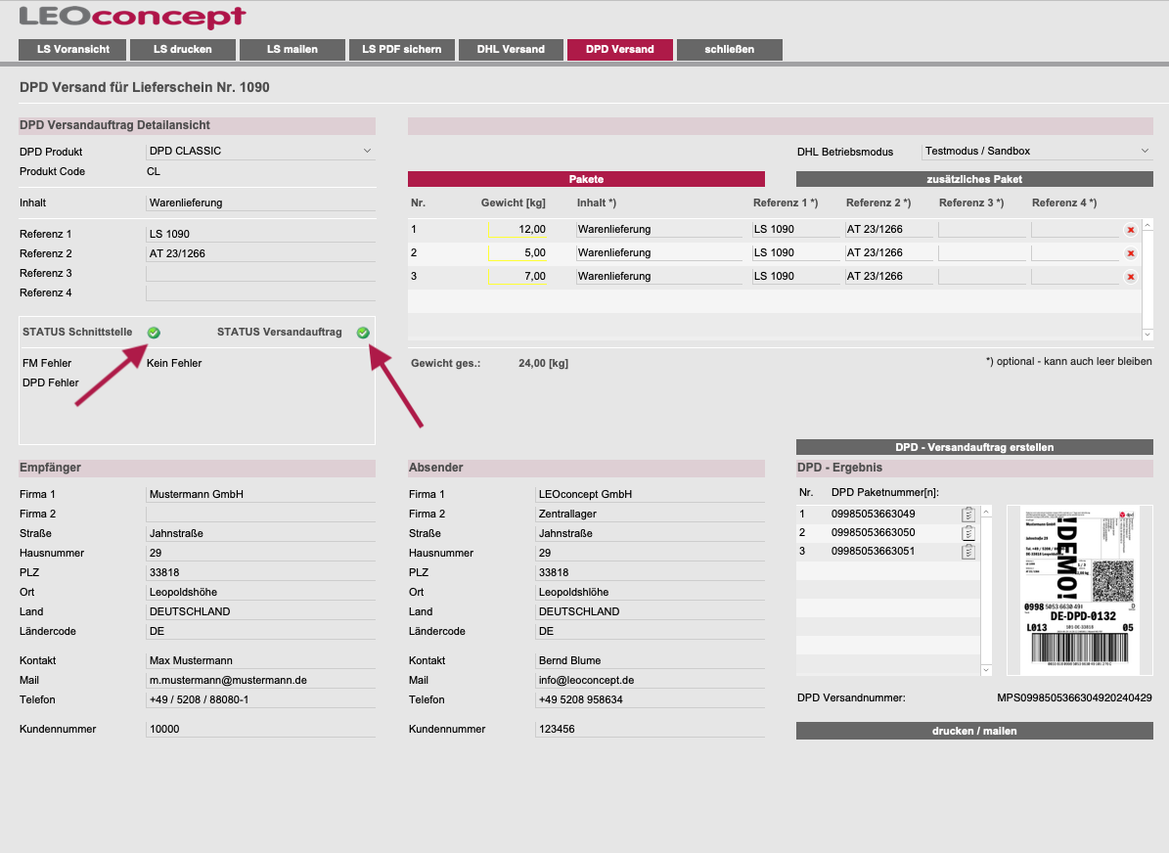Screen dimensions: 1169x853
Task: Click down arrow of Paketnummer list scrollbar
Action: click(986, 669)
